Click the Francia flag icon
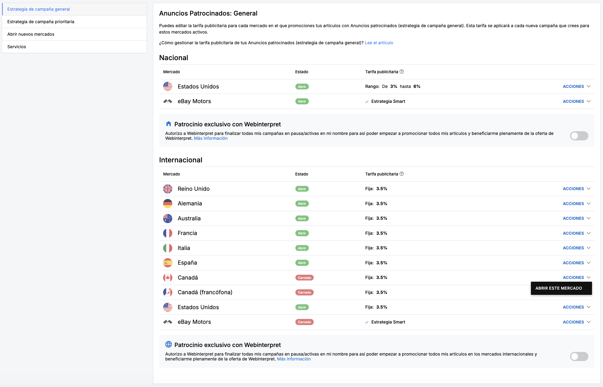This screenshot has width=603, height=387. point(168,233)
